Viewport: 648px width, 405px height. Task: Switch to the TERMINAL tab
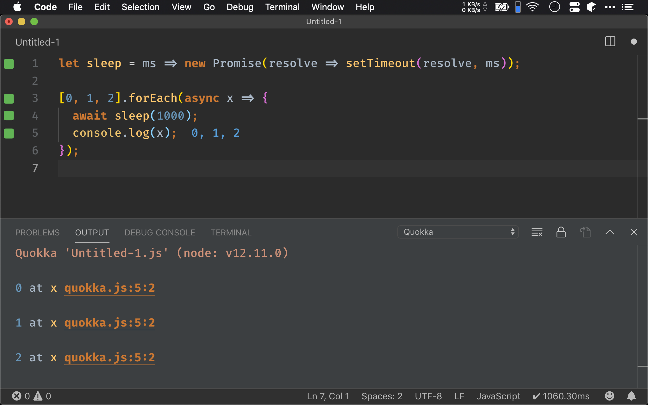tap(231, 233)
